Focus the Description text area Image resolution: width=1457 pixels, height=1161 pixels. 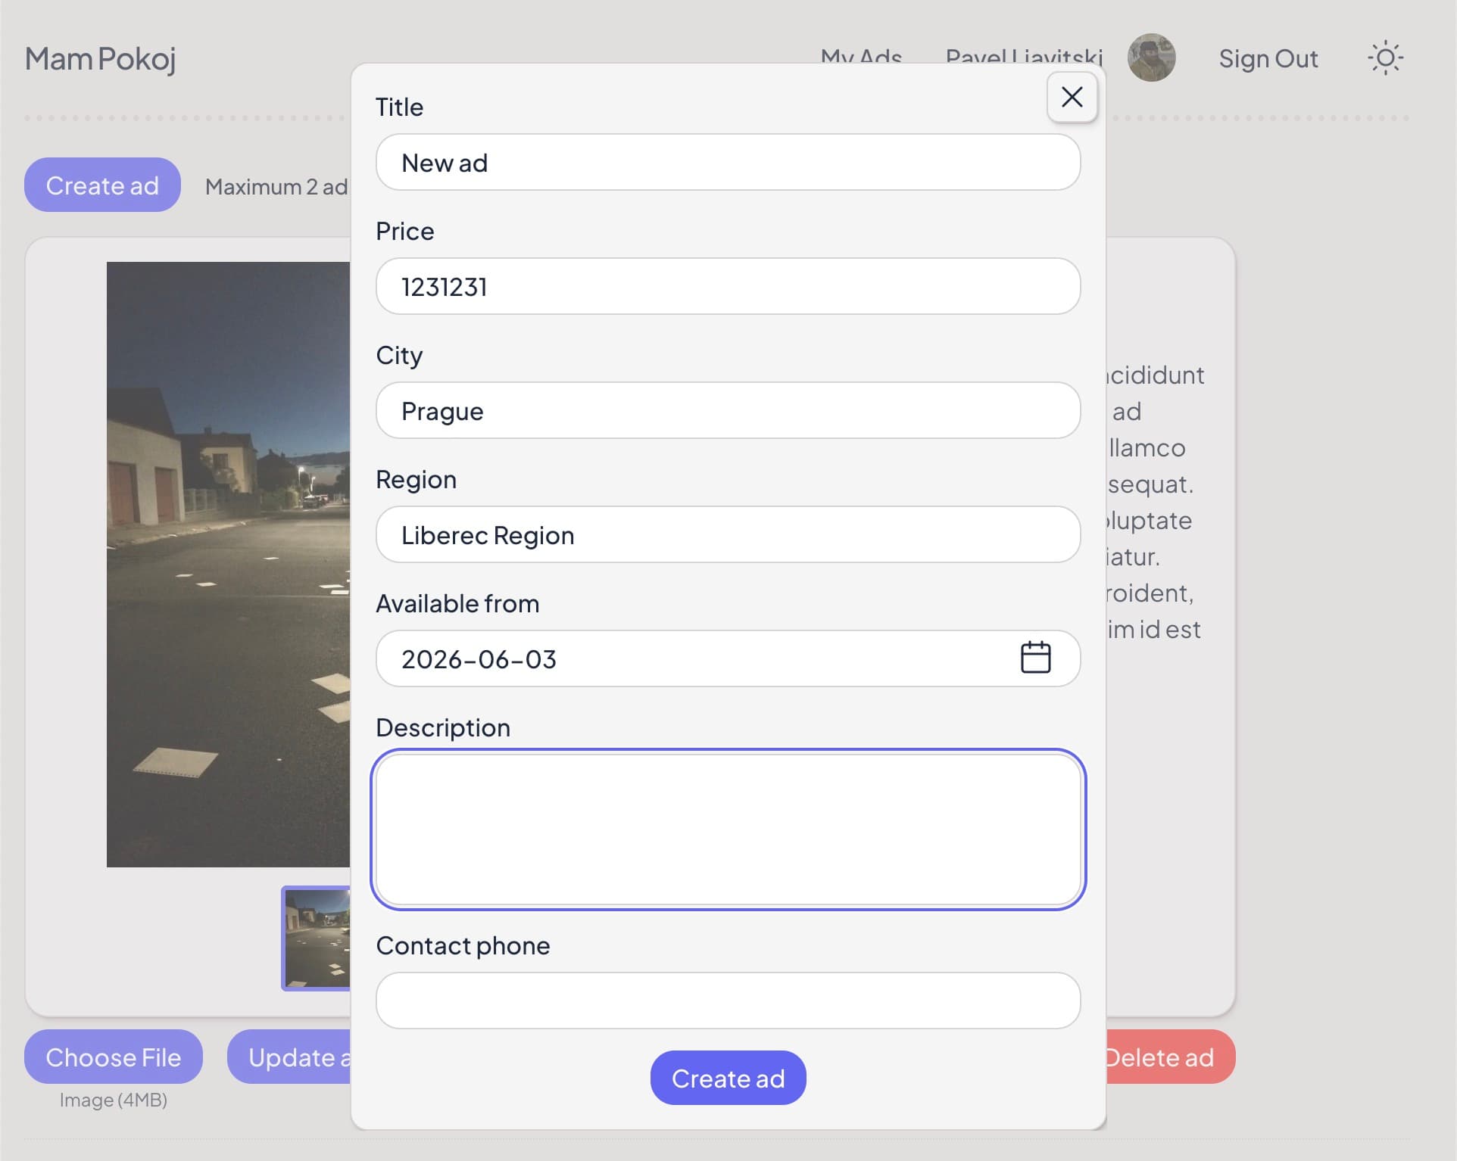click(728, 830)
